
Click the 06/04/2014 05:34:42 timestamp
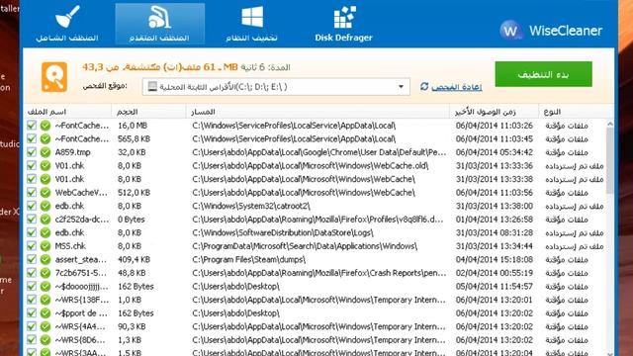(x=495, y=152)
